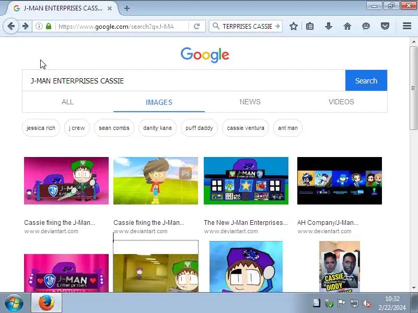Click the security shield tray icon
The width and height of the screenshot is (418, 313).
[329, 303]
